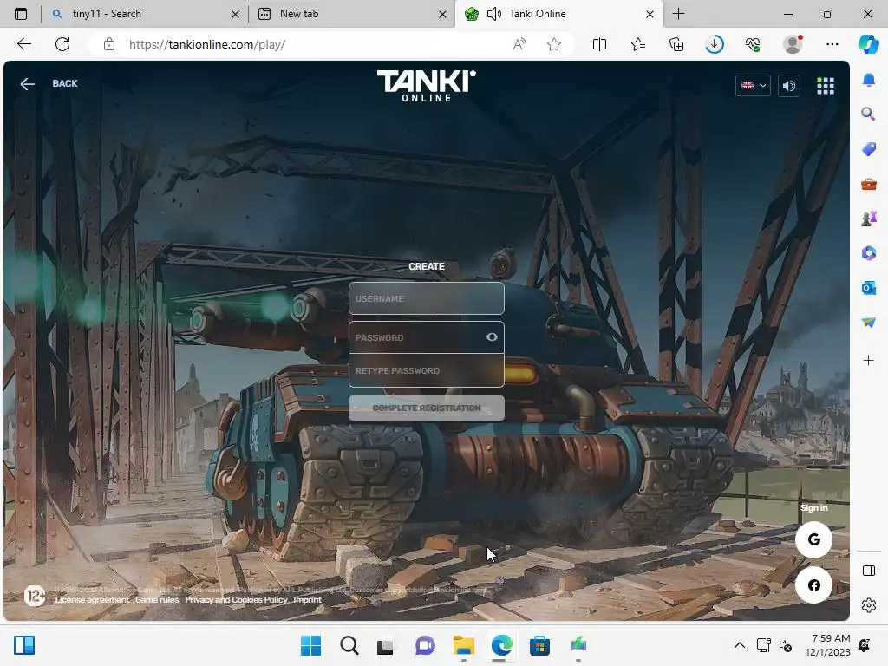
Task: Open the Imprint link
Action: pyautogui.click(x=307, y=600)
